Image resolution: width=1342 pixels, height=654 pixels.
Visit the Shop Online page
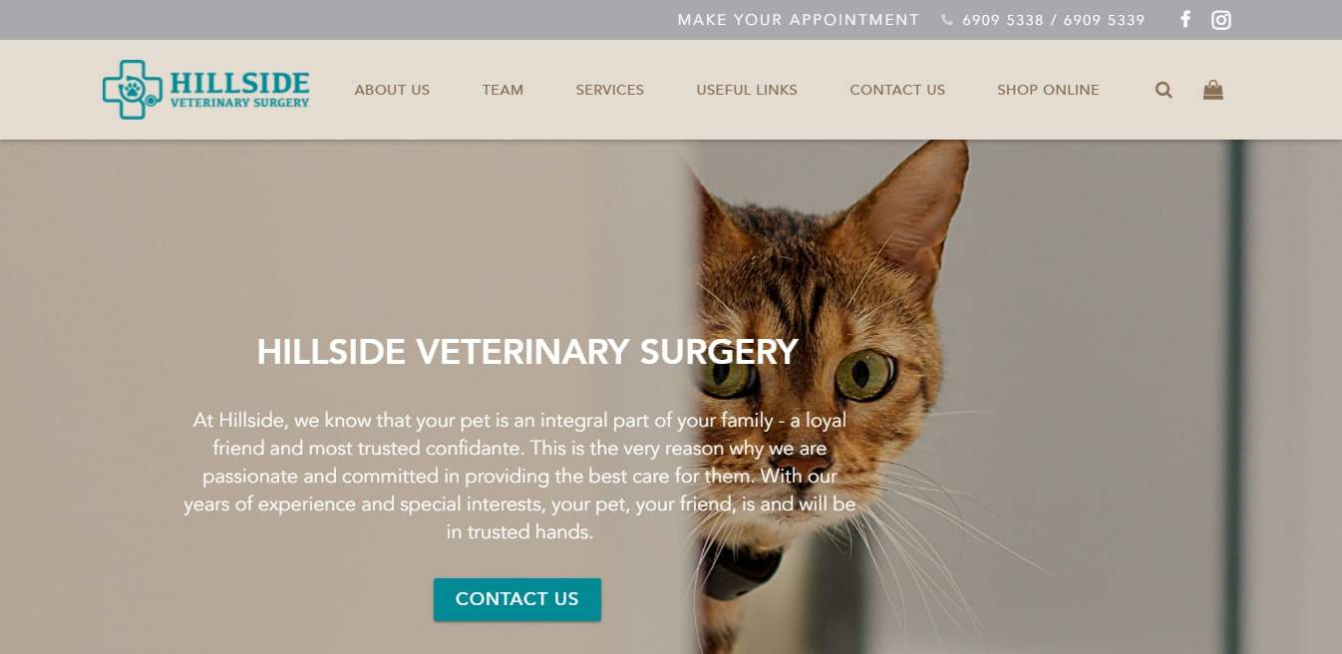coord(1048,90)
